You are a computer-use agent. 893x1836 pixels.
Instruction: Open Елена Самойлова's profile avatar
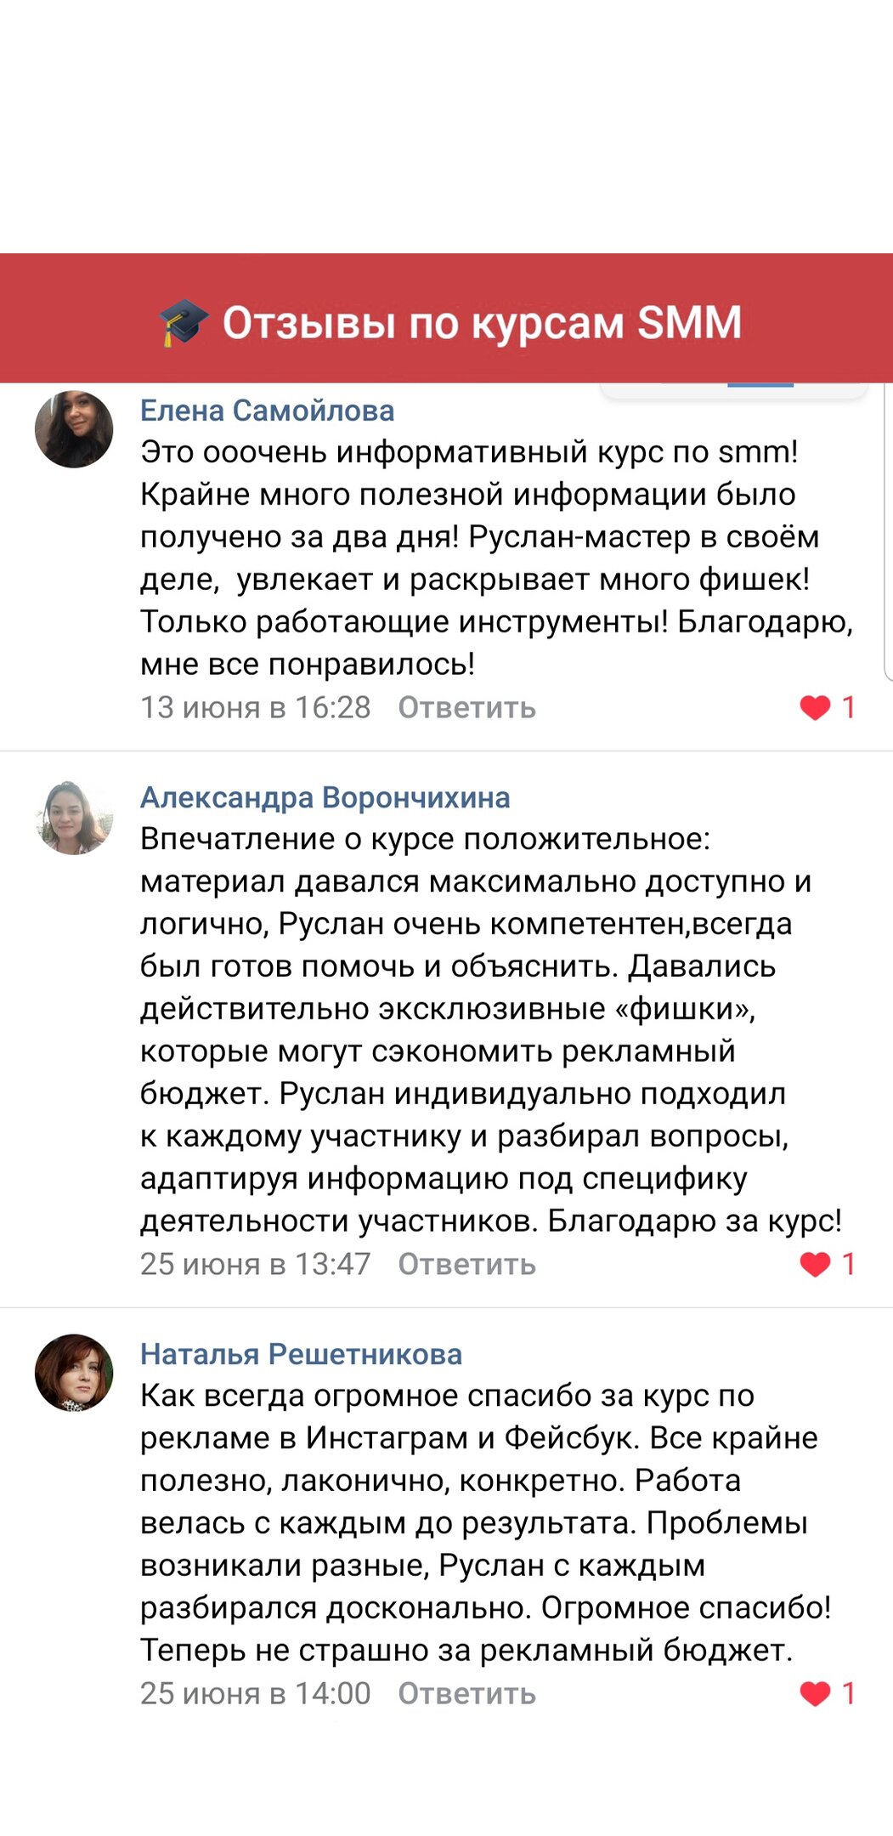coord(74,429)
